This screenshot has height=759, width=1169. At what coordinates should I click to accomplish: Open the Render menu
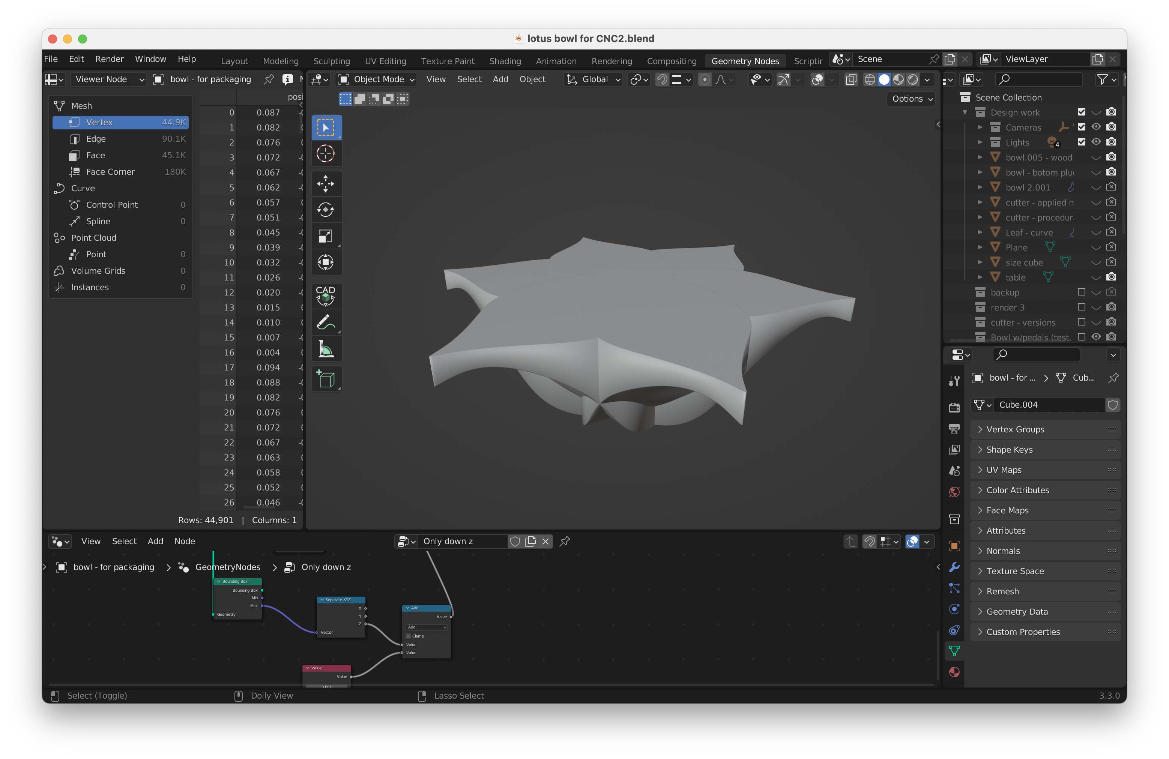[x=109, y=59]
